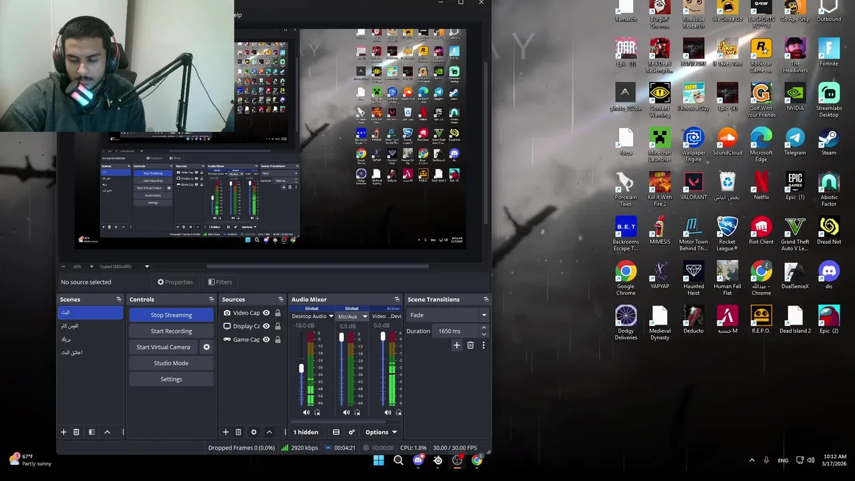
Task: Open the Desktop Audio channel dropdown
Action: tap(331, 316)
